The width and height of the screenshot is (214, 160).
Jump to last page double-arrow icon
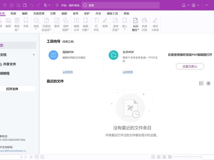tap(31, 157)
